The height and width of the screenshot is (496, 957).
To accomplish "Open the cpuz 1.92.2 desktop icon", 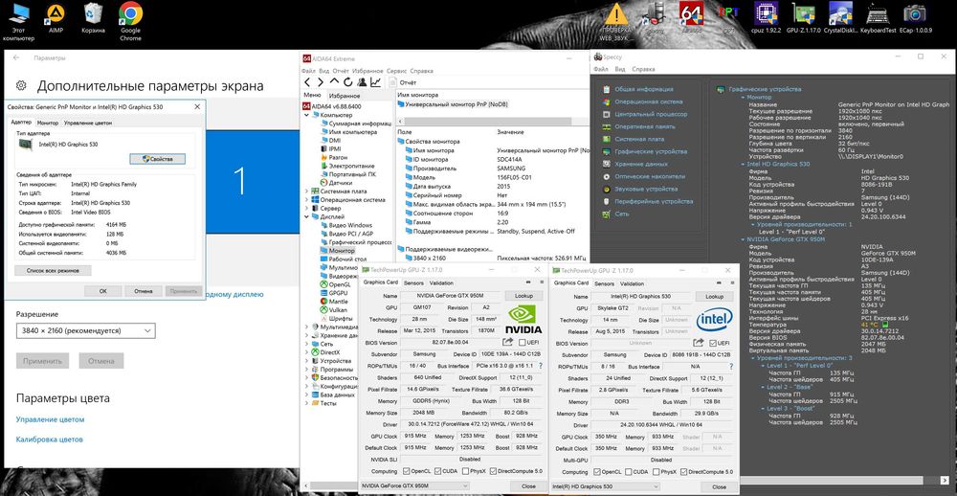I will pyautogui.click(x=768, y=17).
